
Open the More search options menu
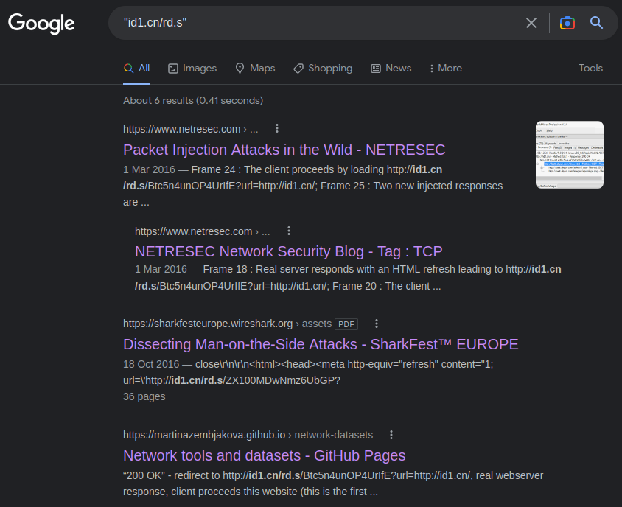click(x=446, y=69)
